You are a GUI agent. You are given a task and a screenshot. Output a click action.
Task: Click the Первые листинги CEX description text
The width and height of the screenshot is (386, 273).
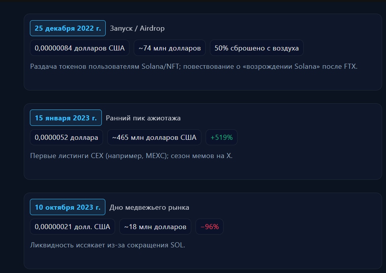point(131,156)
